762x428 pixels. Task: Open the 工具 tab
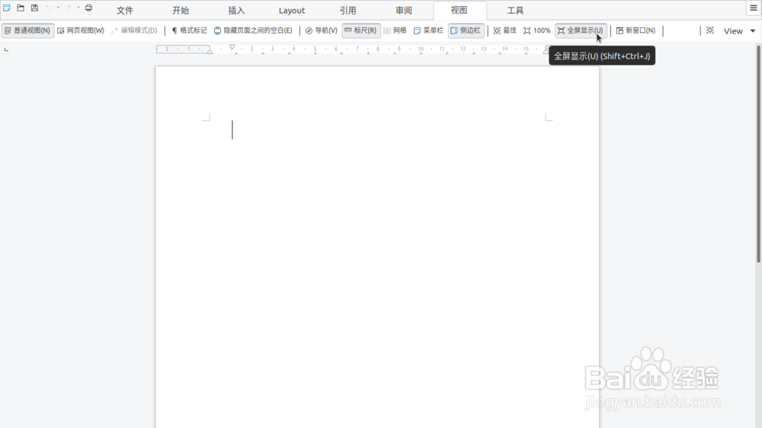point(515,10)
